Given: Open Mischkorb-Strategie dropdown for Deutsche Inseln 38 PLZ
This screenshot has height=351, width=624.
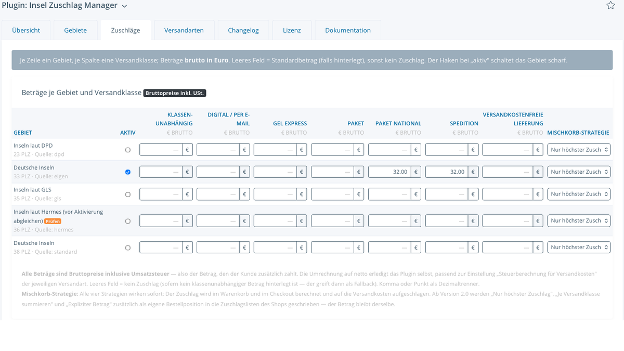Looking at the screenshot, I should (x=579, y=248).
